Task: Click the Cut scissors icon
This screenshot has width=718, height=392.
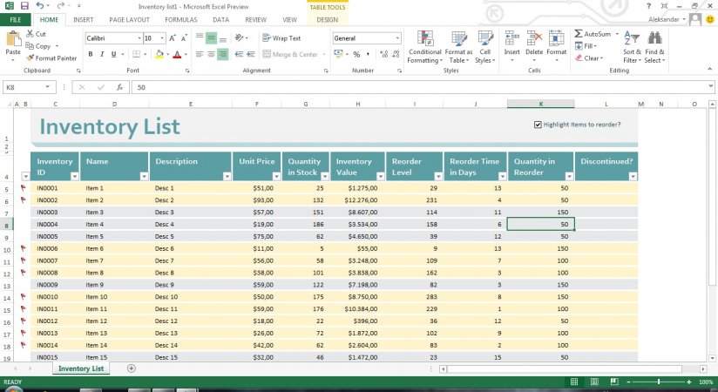Action: (x=30, y=34)
